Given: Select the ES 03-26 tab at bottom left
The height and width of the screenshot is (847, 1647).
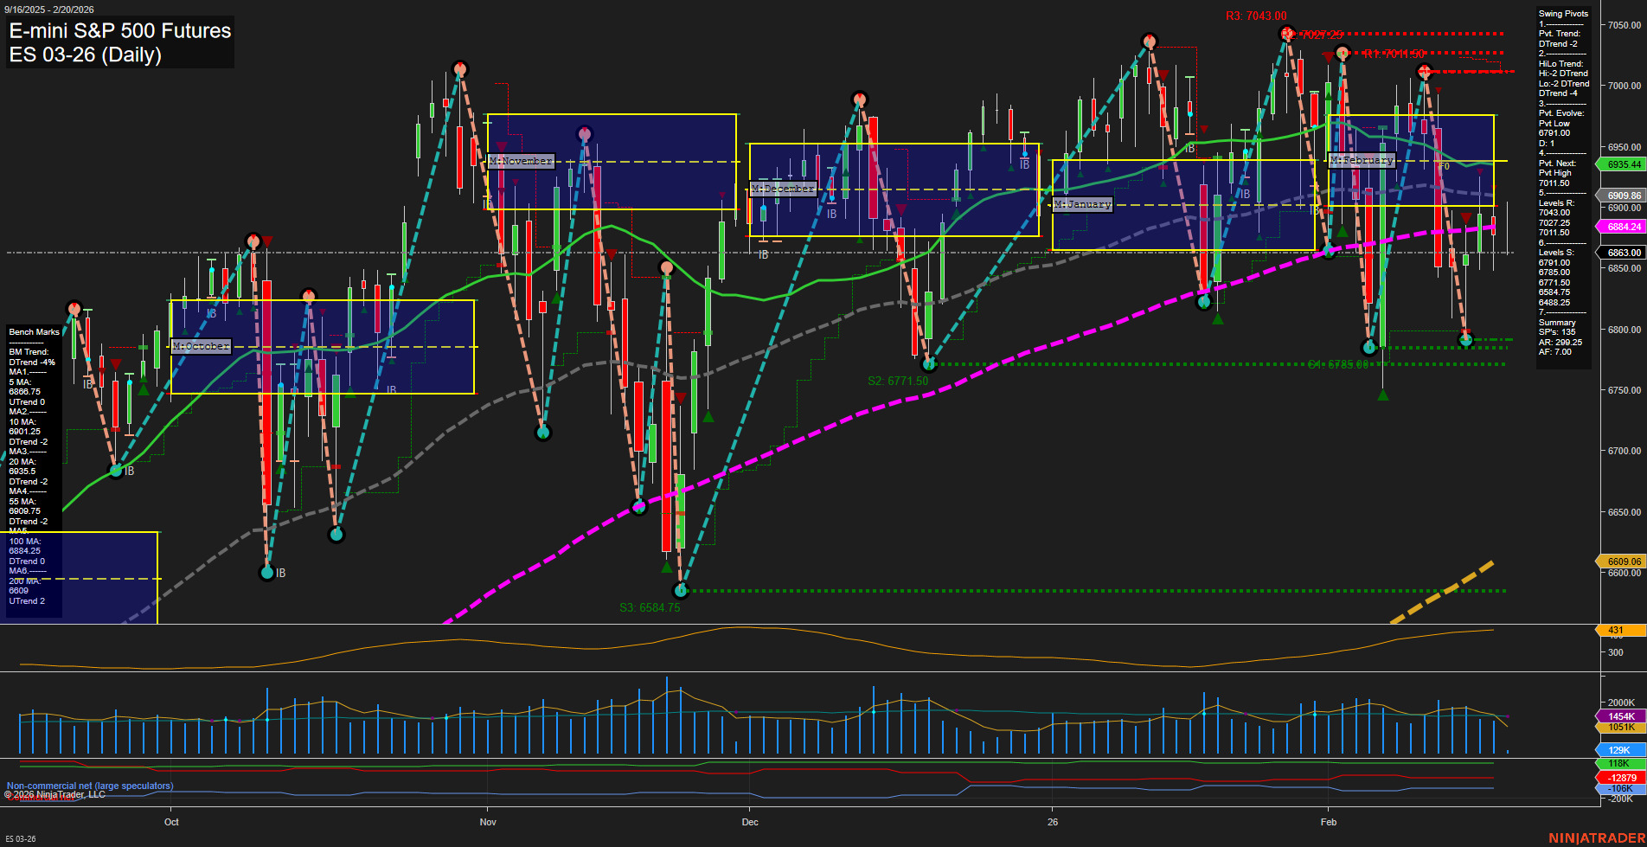Looking at the screenshot, I should point(22,838).
